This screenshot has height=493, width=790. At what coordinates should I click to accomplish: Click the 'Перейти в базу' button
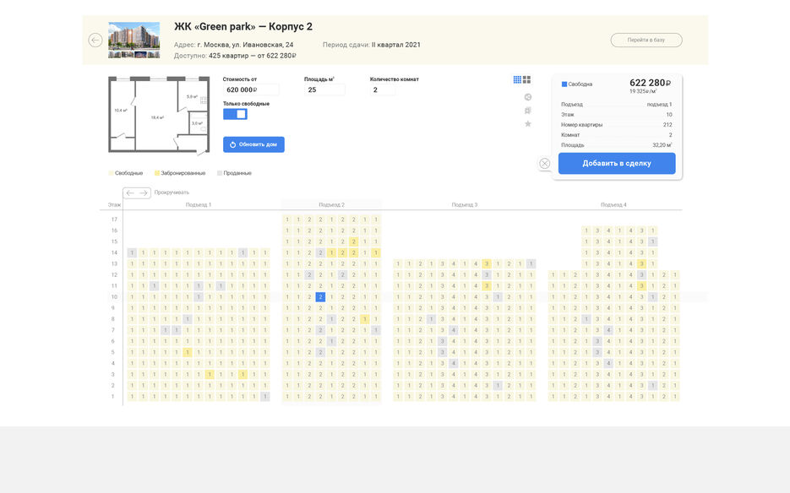(646, 41)
